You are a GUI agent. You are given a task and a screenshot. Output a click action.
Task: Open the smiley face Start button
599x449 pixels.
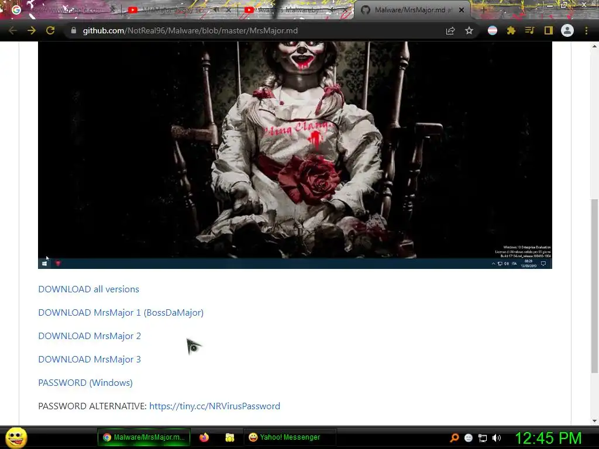(x=16, y=437)
